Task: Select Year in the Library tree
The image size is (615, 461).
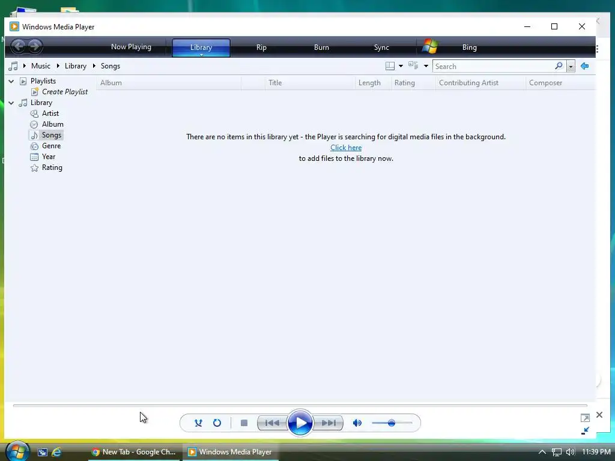Action: [x=48, y=157]
